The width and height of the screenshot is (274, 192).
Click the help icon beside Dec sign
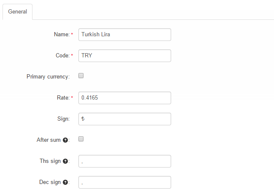pos(65,182)
